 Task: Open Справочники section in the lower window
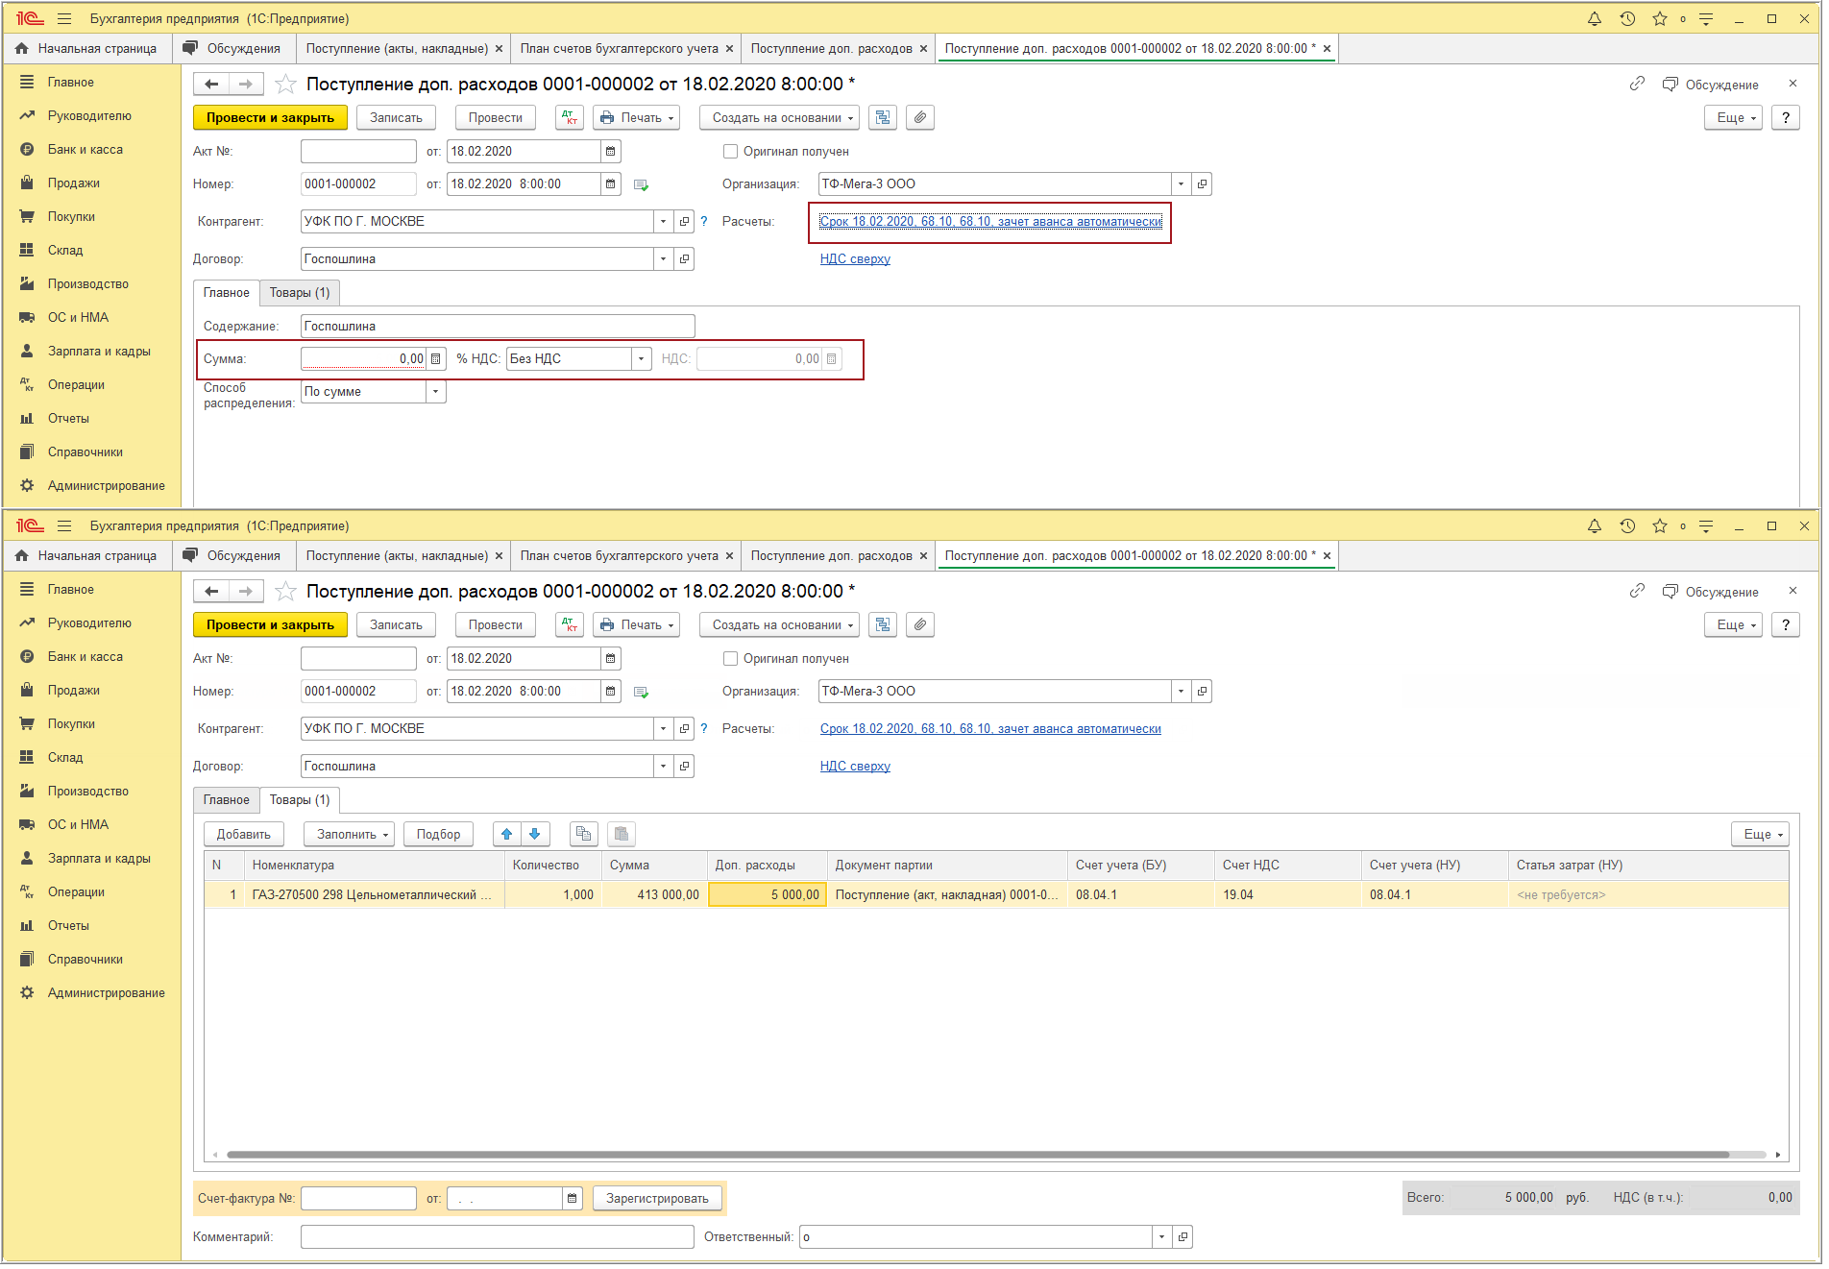(x=85, y=960)
